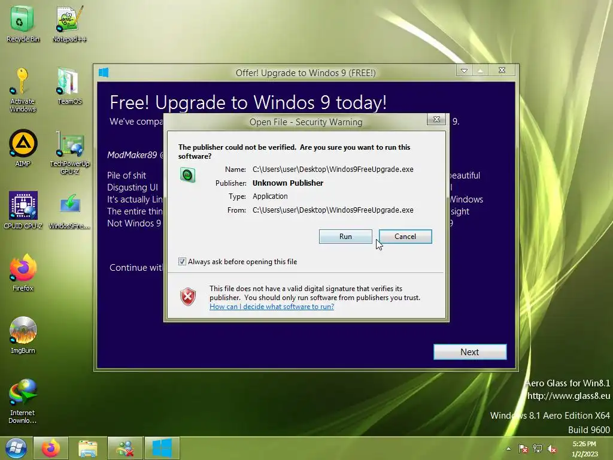Show hidden tray icons arrow

(508, 449)
